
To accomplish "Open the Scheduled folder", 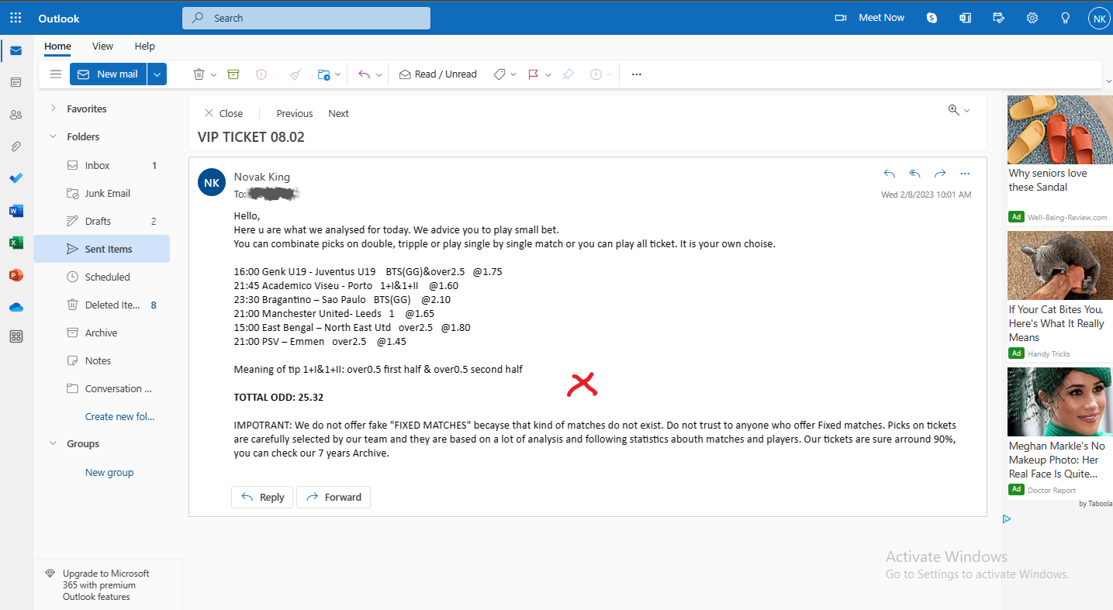I will [102, 277].
